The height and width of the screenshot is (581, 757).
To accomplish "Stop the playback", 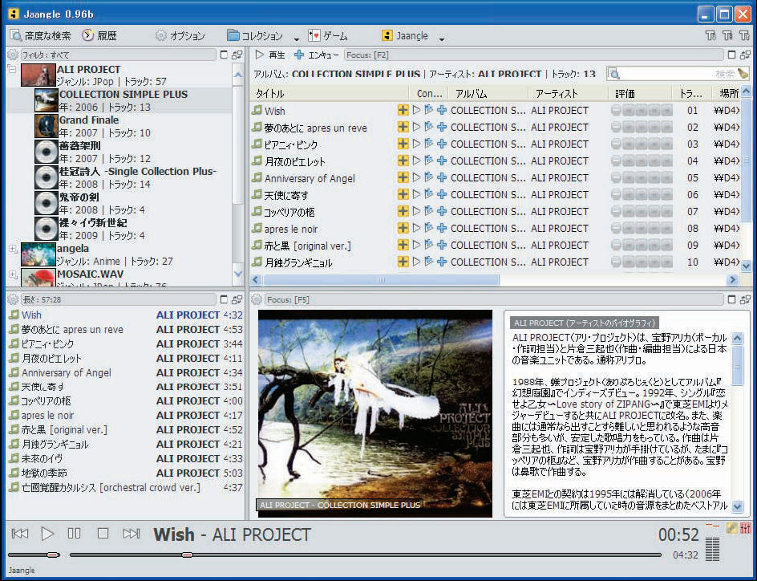I will click(x=103, y=534).
